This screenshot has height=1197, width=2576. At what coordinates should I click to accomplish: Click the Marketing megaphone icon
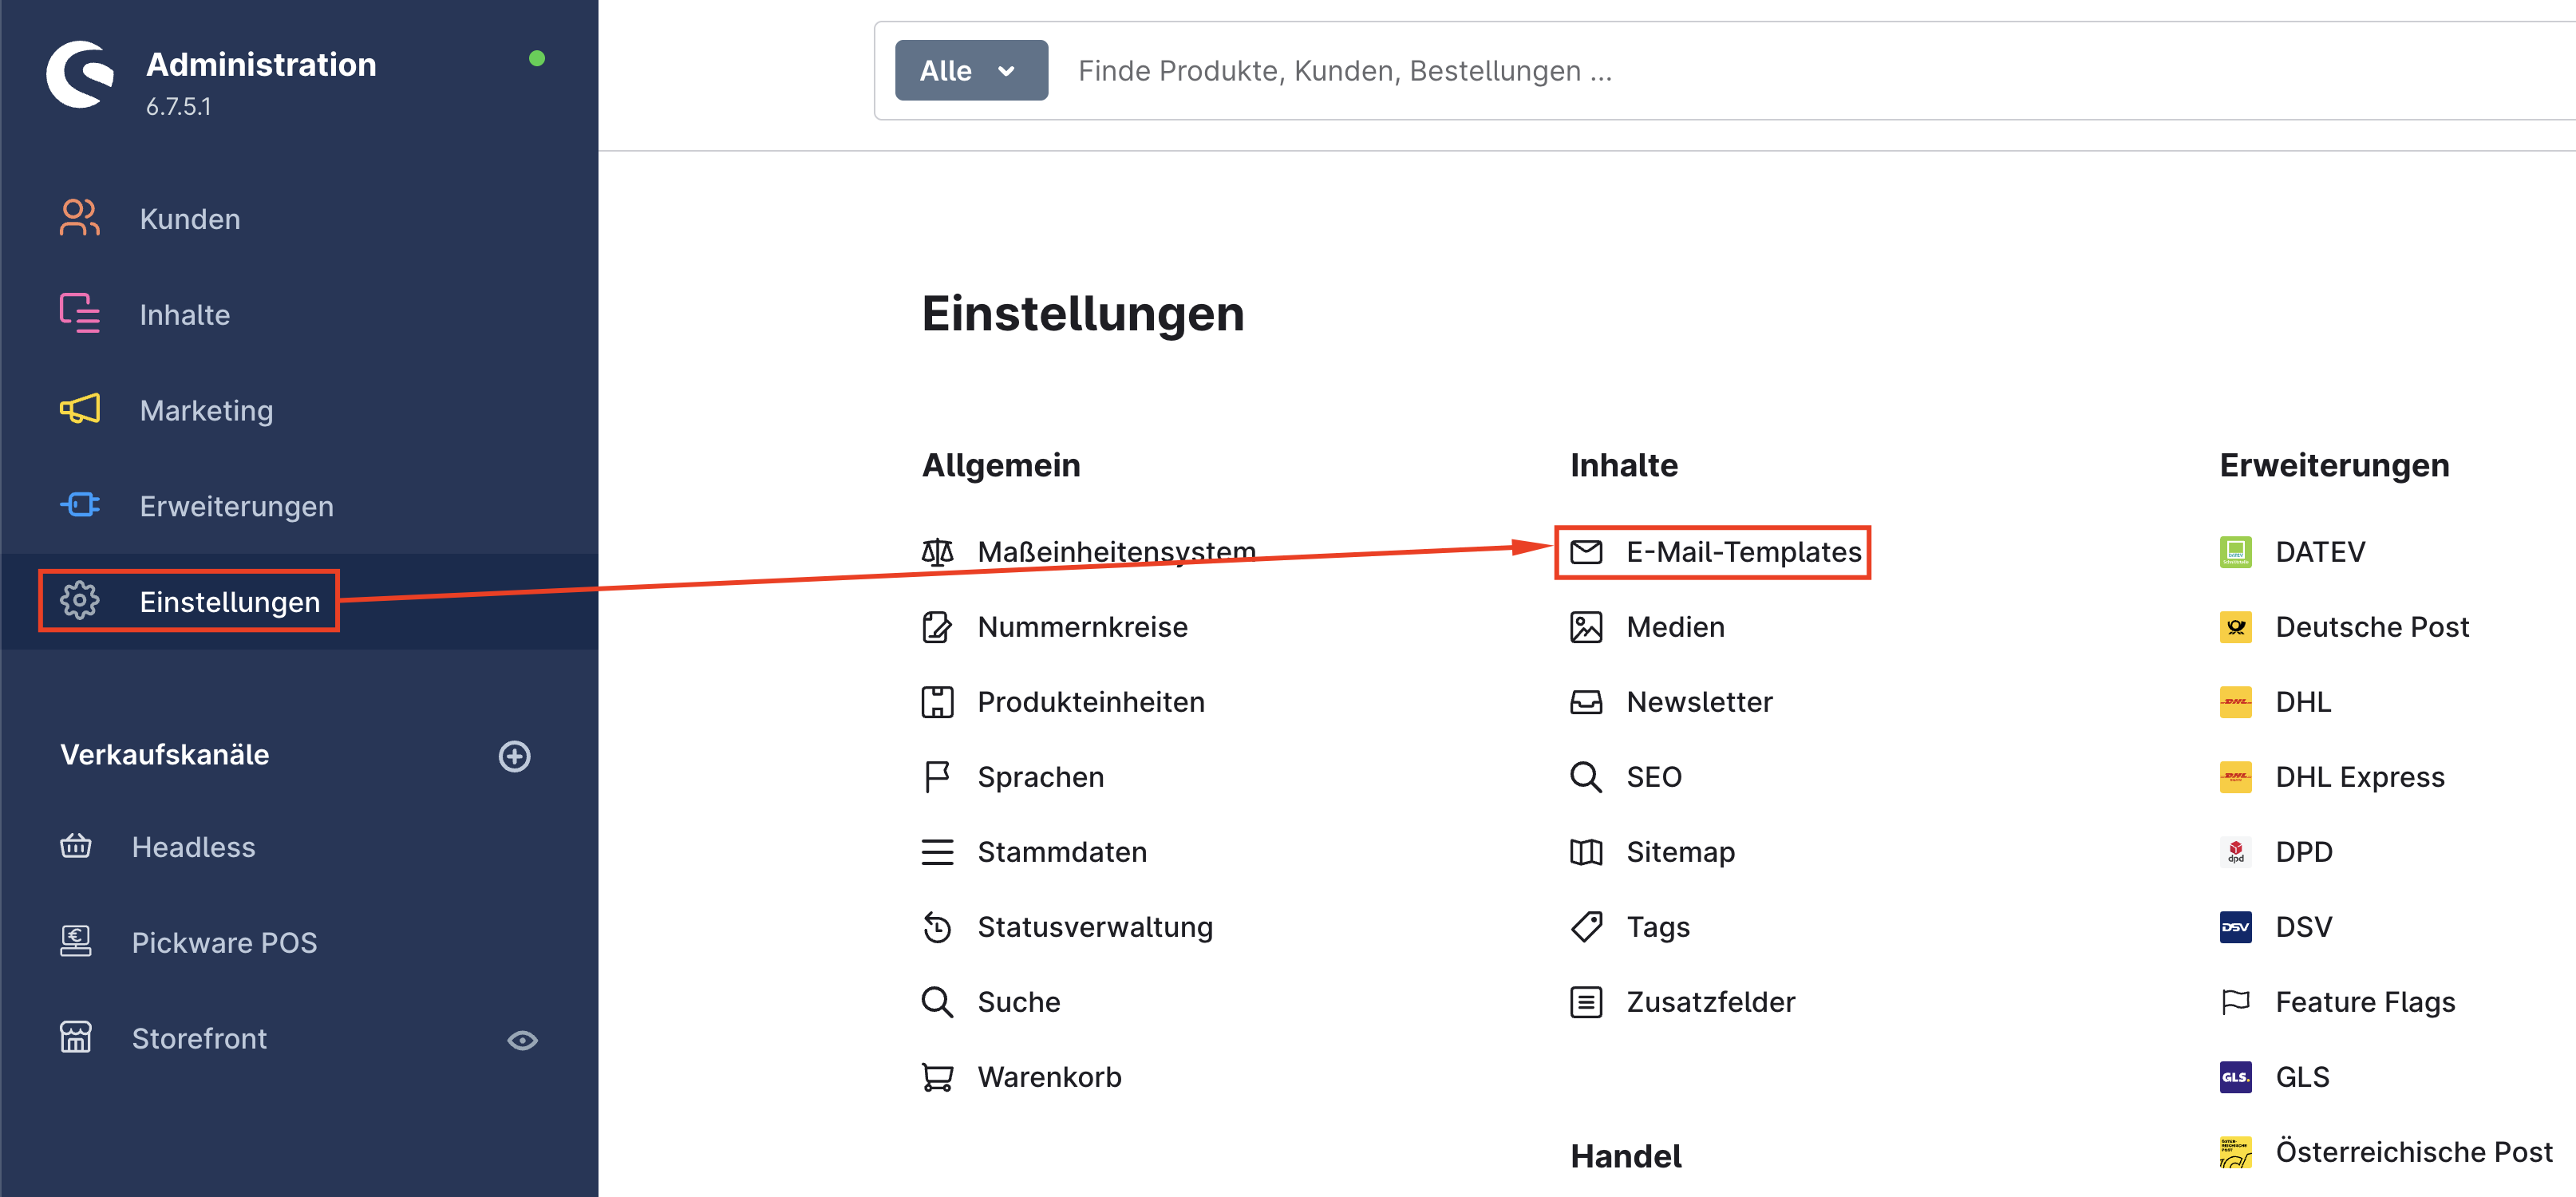(79, 410)
